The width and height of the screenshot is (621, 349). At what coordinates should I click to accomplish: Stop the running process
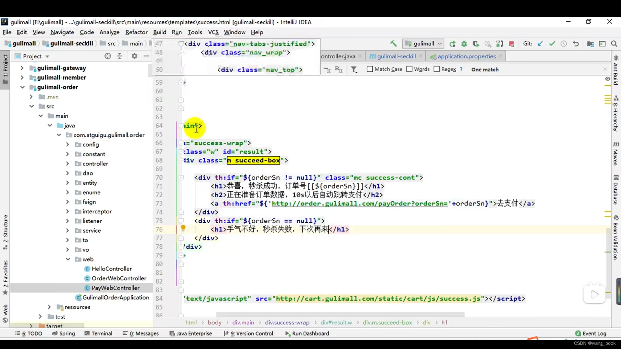(x=511, y=44)
